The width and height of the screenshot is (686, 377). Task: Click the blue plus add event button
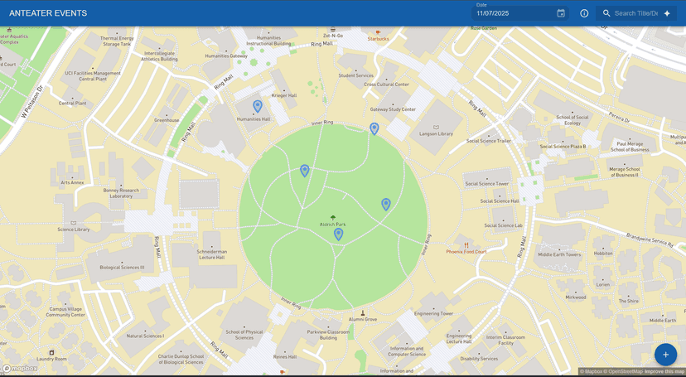[x=665, y=355]
